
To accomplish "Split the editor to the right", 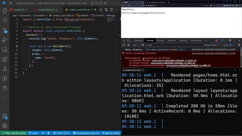I will point(112,9).
